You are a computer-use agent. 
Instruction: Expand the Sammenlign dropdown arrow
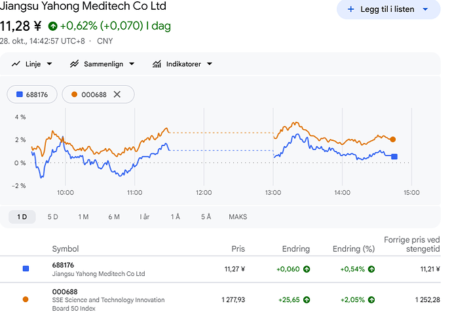(x=132, y=64)
